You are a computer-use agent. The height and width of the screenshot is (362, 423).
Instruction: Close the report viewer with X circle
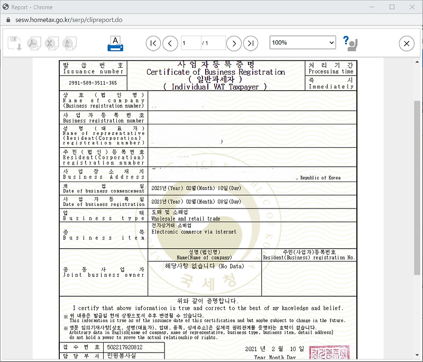tap(407, 43)
